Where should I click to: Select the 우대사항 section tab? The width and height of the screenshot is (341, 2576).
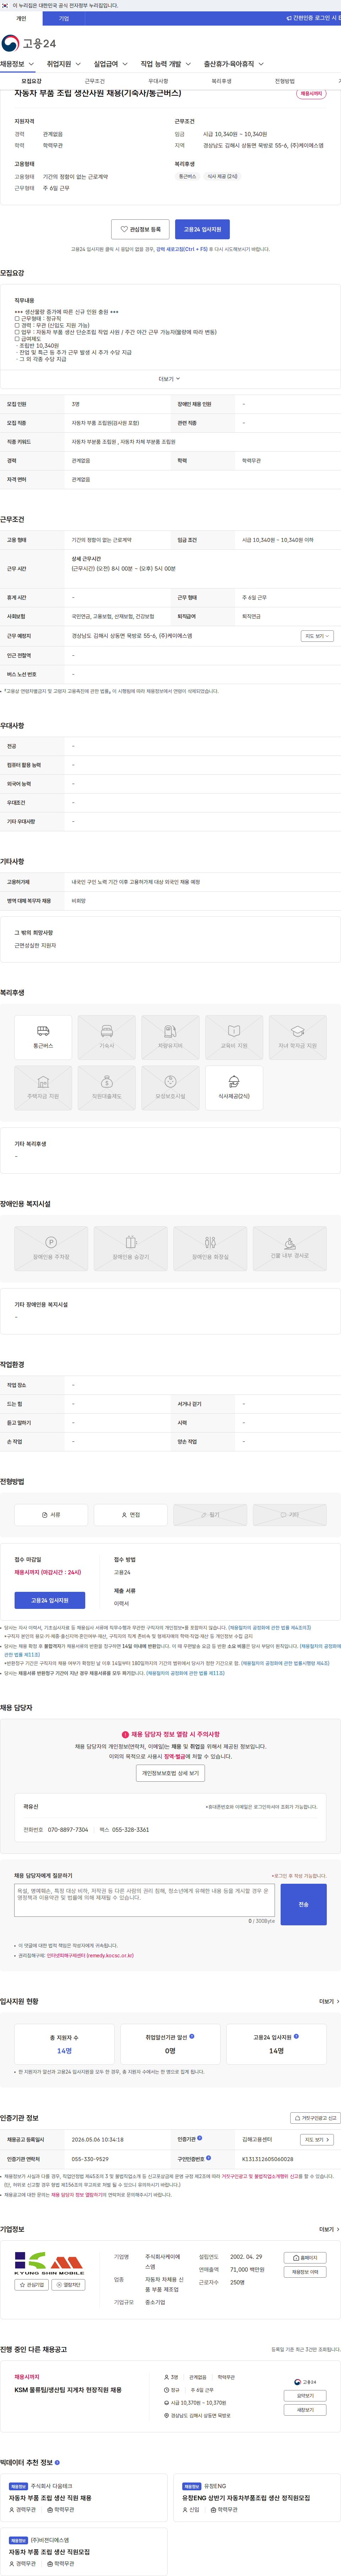158,81
